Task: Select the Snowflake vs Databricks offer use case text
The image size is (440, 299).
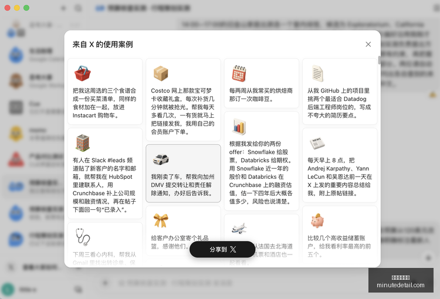Action: tap(261, 172)
